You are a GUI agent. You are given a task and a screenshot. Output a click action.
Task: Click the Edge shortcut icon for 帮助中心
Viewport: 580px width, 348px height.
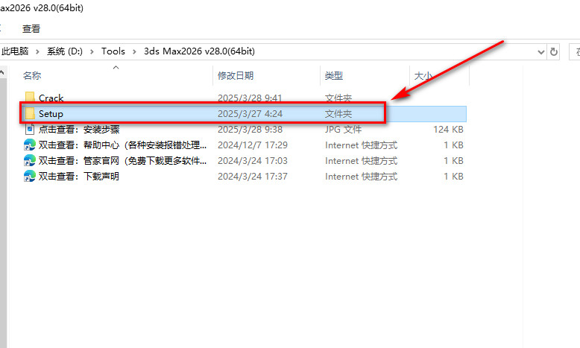click(x=30, y=145)
